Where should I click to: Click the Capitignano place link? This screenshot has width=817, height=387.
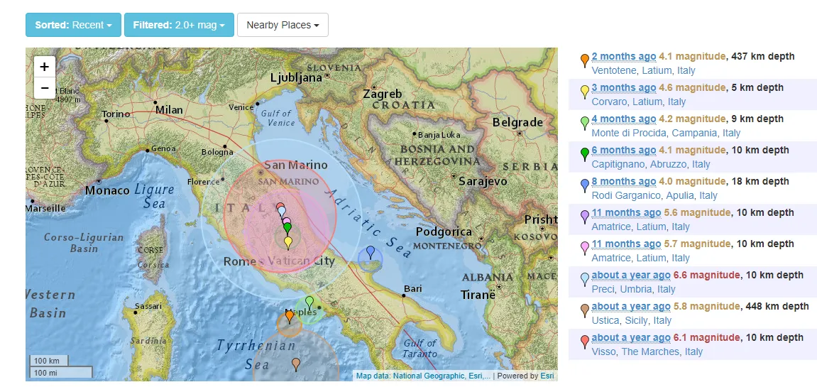pyautogui.click(x=618, y=164)
